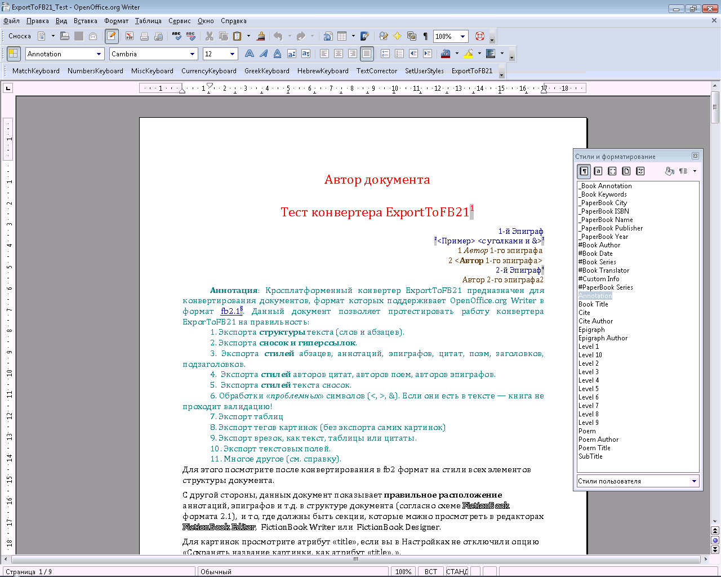Show Frame Styles in the styles panel
The width and height of the screenshot is (721, 577).
tap(612, 171)
